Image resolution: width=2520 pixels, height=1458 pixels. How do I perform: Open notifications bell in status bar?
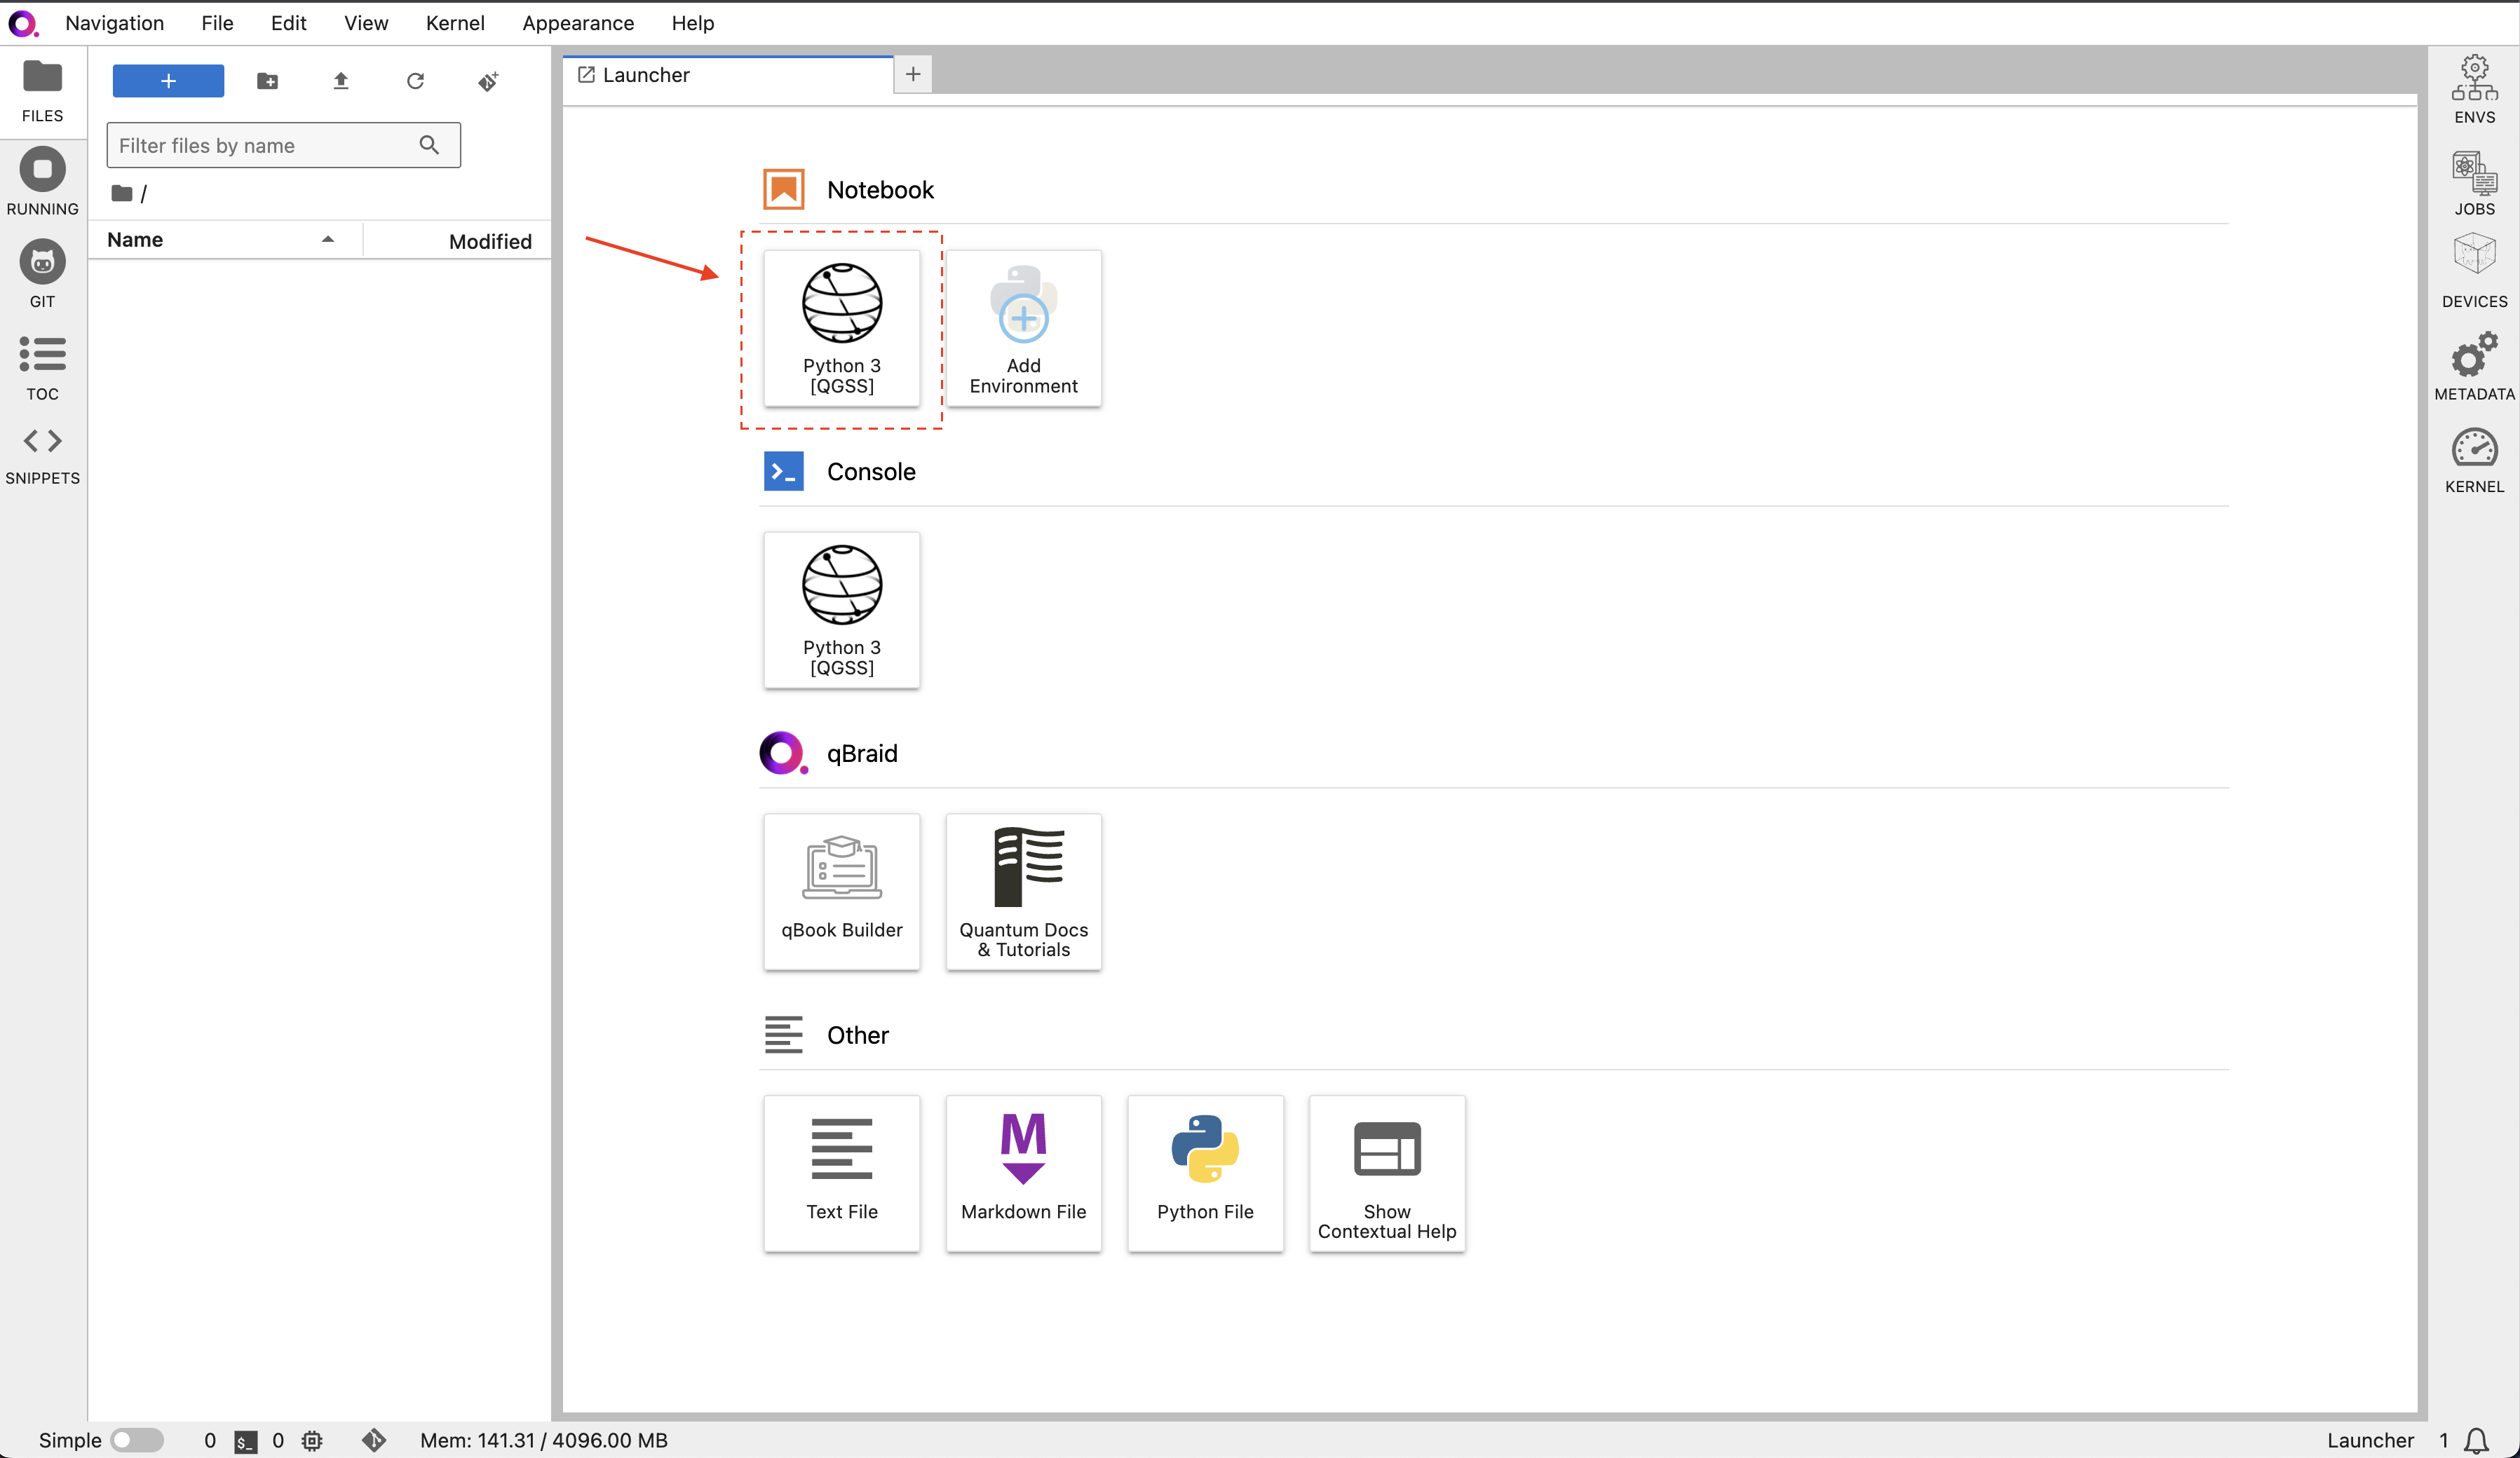(x=2476, y=1441)
